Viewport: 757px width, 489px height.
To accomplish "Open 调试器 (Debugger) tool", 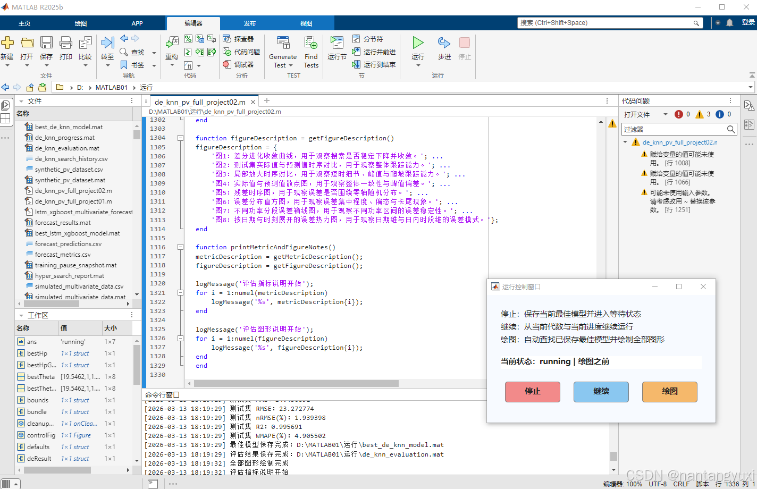I will pos(238,64).
